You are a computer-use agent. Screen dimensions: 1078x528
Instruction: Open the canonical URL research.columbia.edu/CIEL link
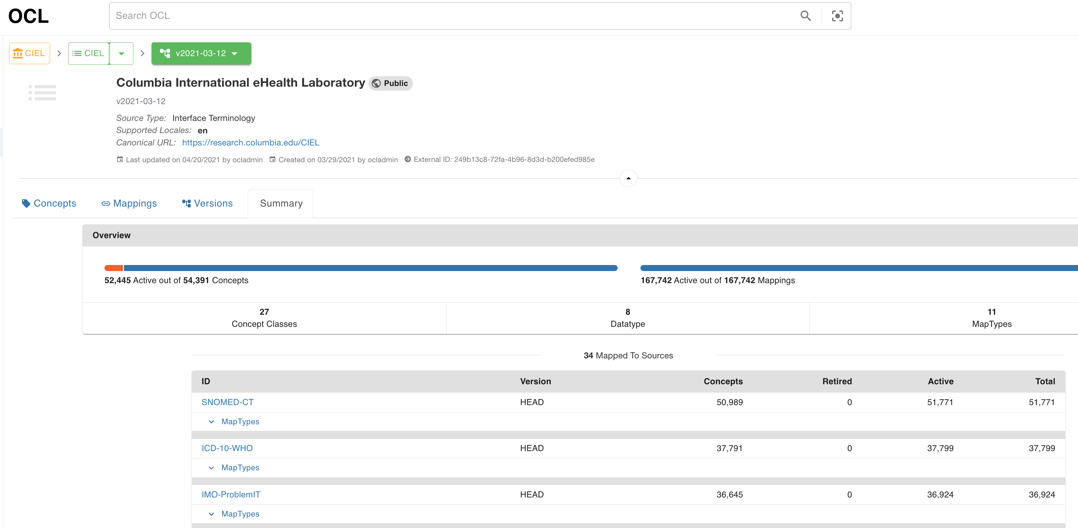point(250,143)
